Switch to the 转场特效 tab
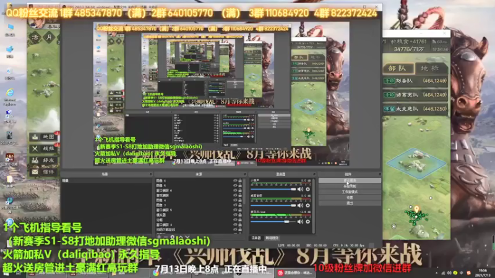The width and height of the screenshot is (495, 278). pyautogui.click(x=272, y=238)
